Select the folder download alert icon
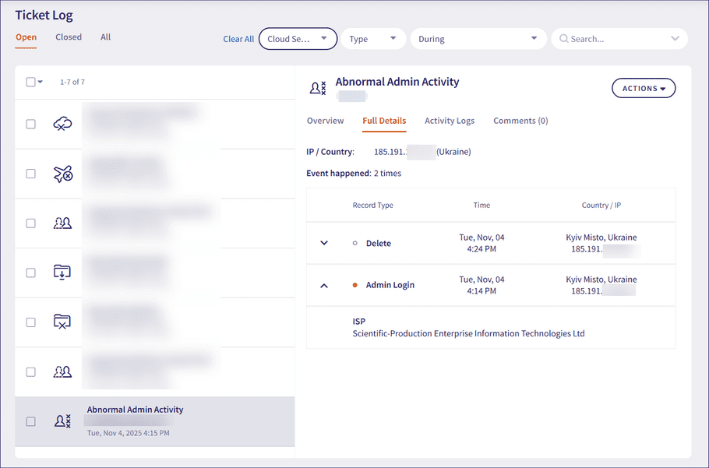The height and width of the screenshot is (468, 709). coord(63,273)
